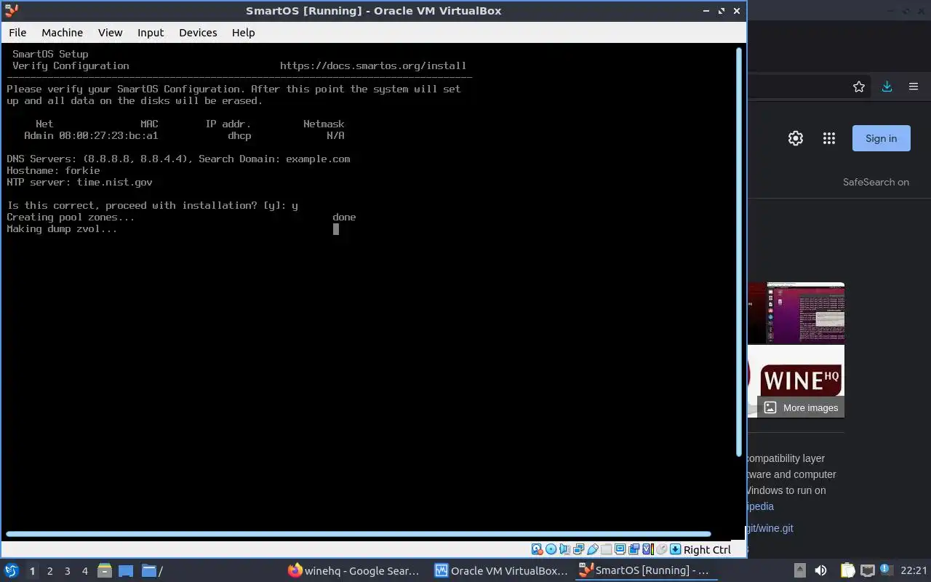This screenshot has height=582, width=931.
Task: Open the Google apps grid
Action: [x=828, y=138]
